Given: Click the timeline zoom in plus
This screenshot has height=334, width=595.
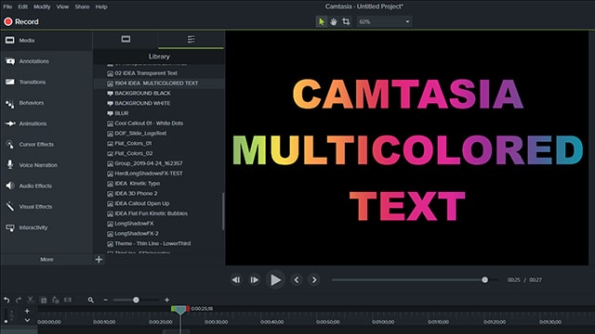Looking at the screenshot, I should (166, 300).
